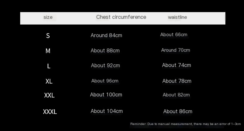Click the "About 86cm" waistline value
Image resolution: width=244 pixels, height=131 pixels.
point(178,111)
